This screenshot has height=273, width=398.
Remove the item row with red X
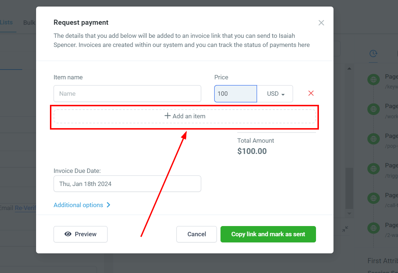311,93
